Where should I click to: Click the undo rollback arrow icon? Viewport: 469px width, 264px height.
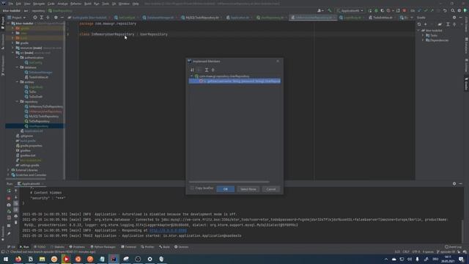pos(445,10)
